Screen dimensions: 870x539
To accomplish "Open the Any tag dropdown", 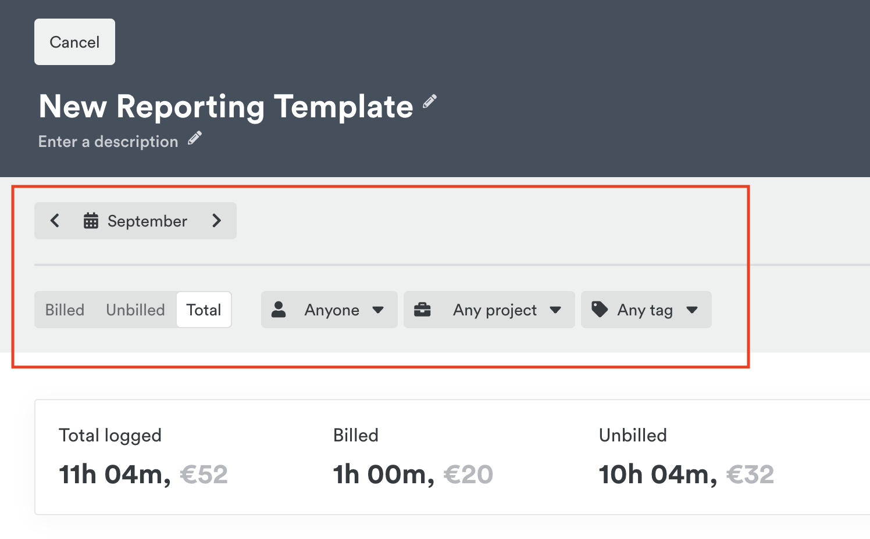I will pyautogui.click(x=646, y=310).
